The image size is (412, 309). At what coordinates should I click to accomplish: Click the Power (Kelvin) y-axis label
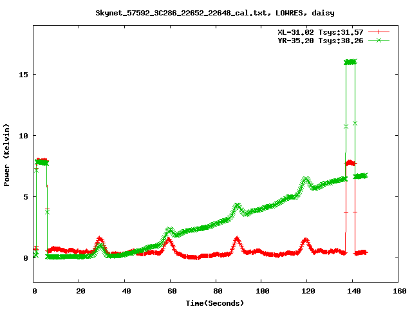click(6, 155)
